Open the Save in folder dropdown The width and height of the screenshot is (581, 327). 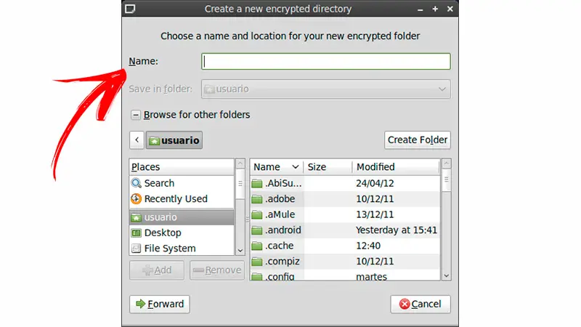[x=325, y=89]
